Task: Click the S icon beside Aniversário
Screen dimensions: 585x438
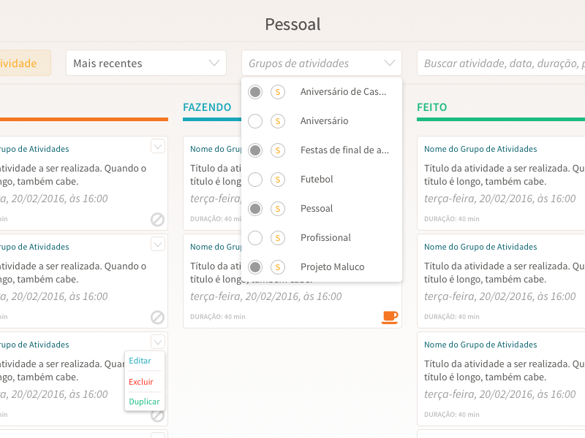Action: point(278,121)
